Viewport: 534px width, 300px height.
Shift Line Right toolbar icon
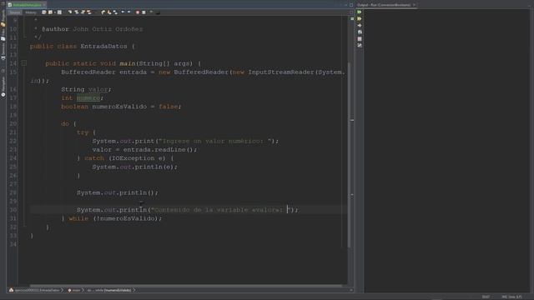coord(128,12)
